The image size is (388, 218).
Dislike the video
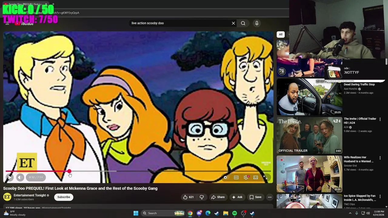[202, 197]
